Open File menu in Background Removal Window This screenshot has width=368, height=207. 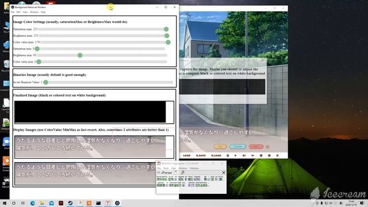[13, 12]
